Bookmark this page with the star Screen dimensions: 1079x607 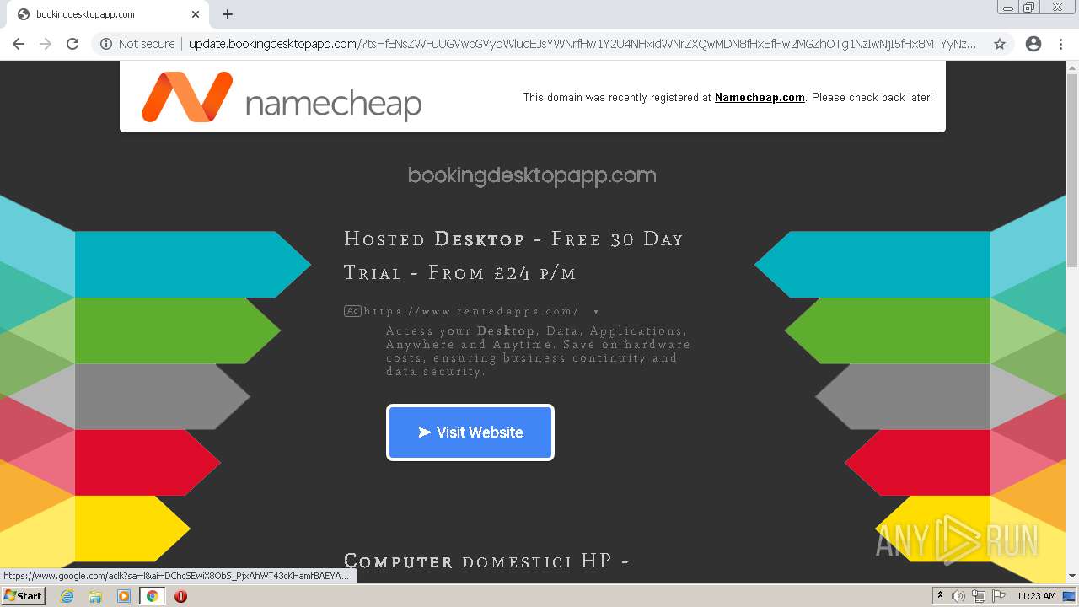1000,44
